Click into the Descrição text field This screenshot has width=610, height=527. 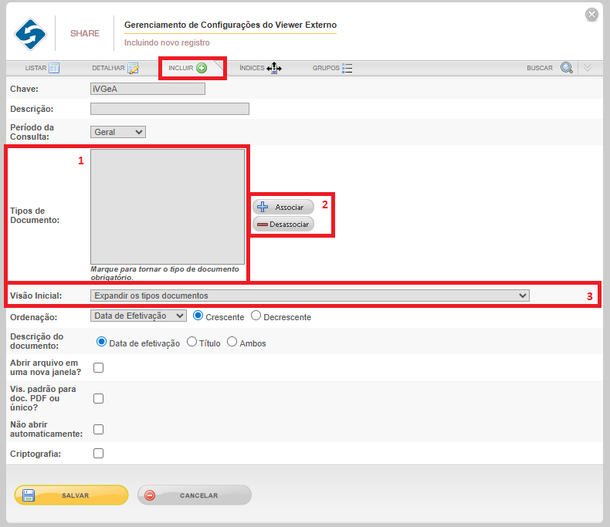pos(169,109)
